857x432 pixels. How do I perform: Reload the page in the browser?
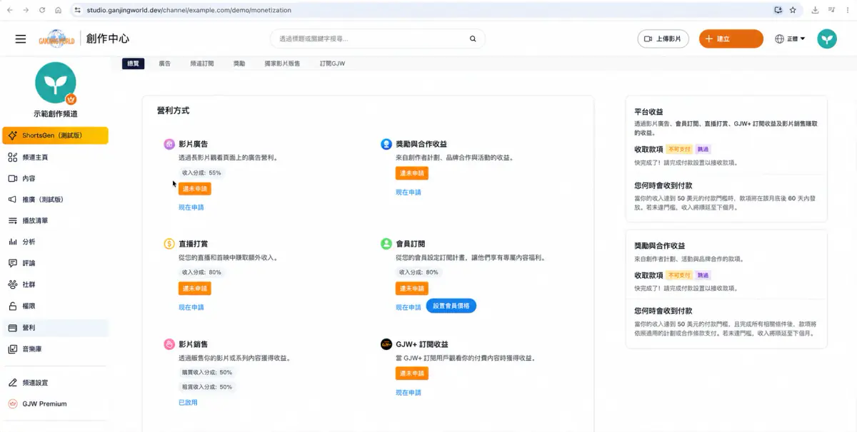(42, 10)
